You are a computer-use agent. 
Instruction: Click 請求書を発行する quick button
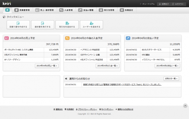coord(43,25)
